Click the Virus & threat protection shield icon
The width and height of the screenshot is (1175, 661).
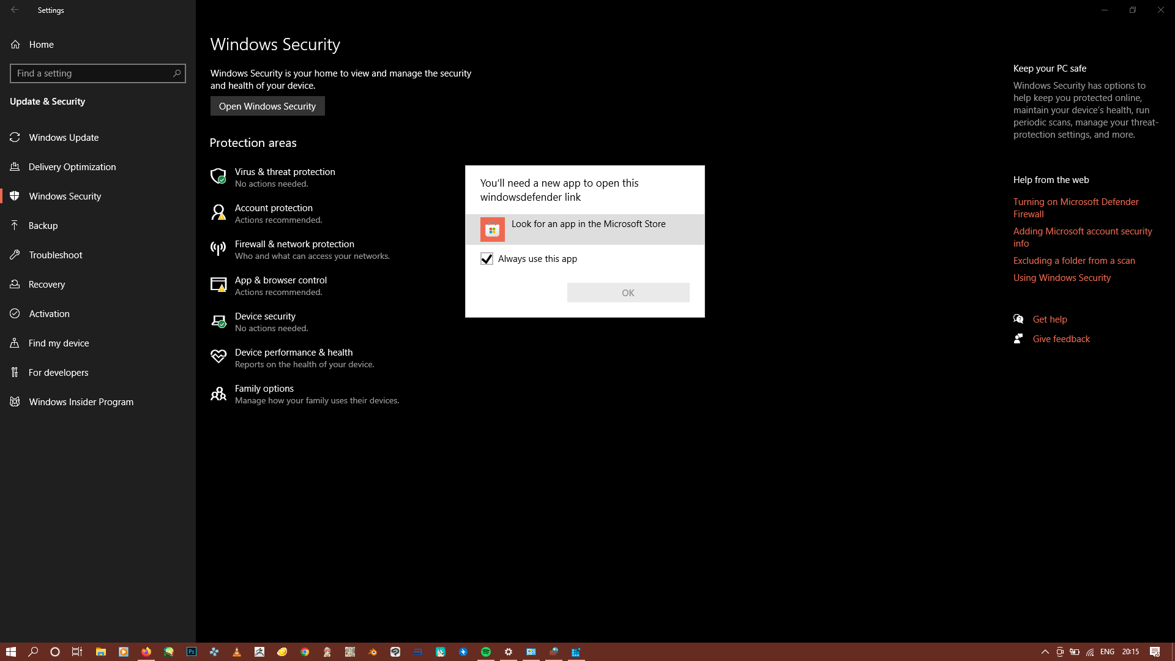218,176
